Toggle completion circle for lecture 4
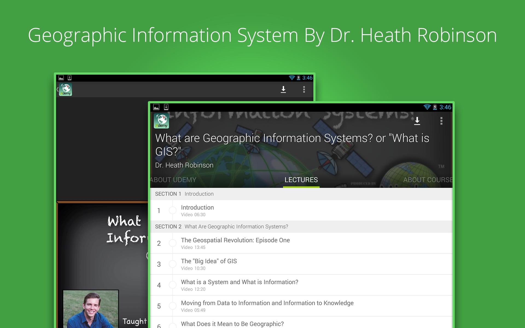The image size is (525, 328). click(x=173, y=285)
